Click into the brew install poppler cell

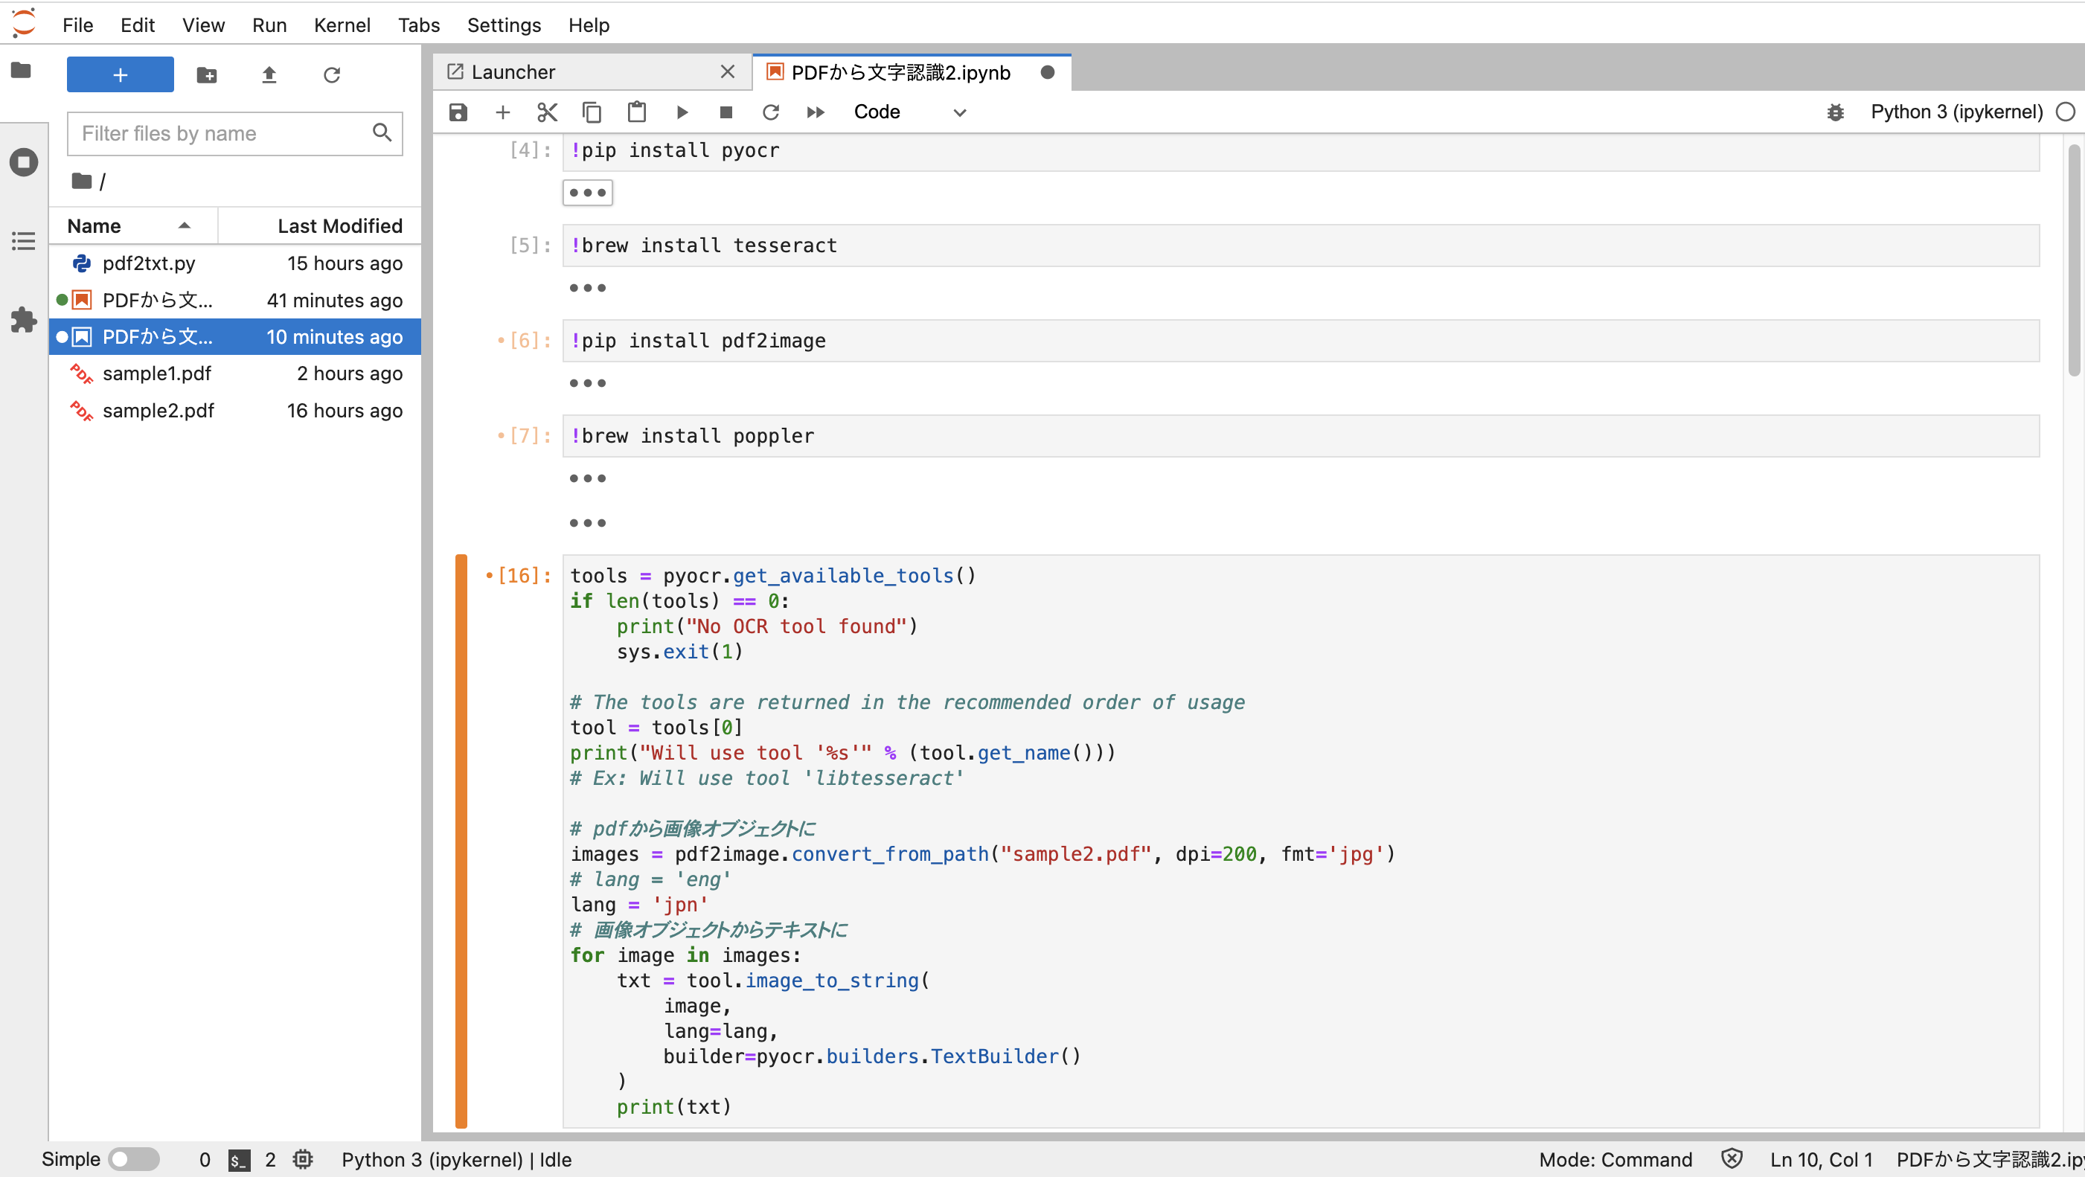(x=1301, y=436)
